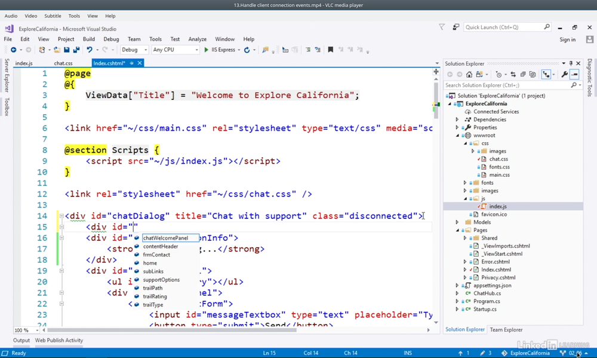Open the Solution Explorer window options dropdown arrow
Screen dimensions: 597x358
(x=564, y=63)
